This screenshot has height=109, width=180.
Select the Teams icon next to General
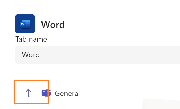46,93
